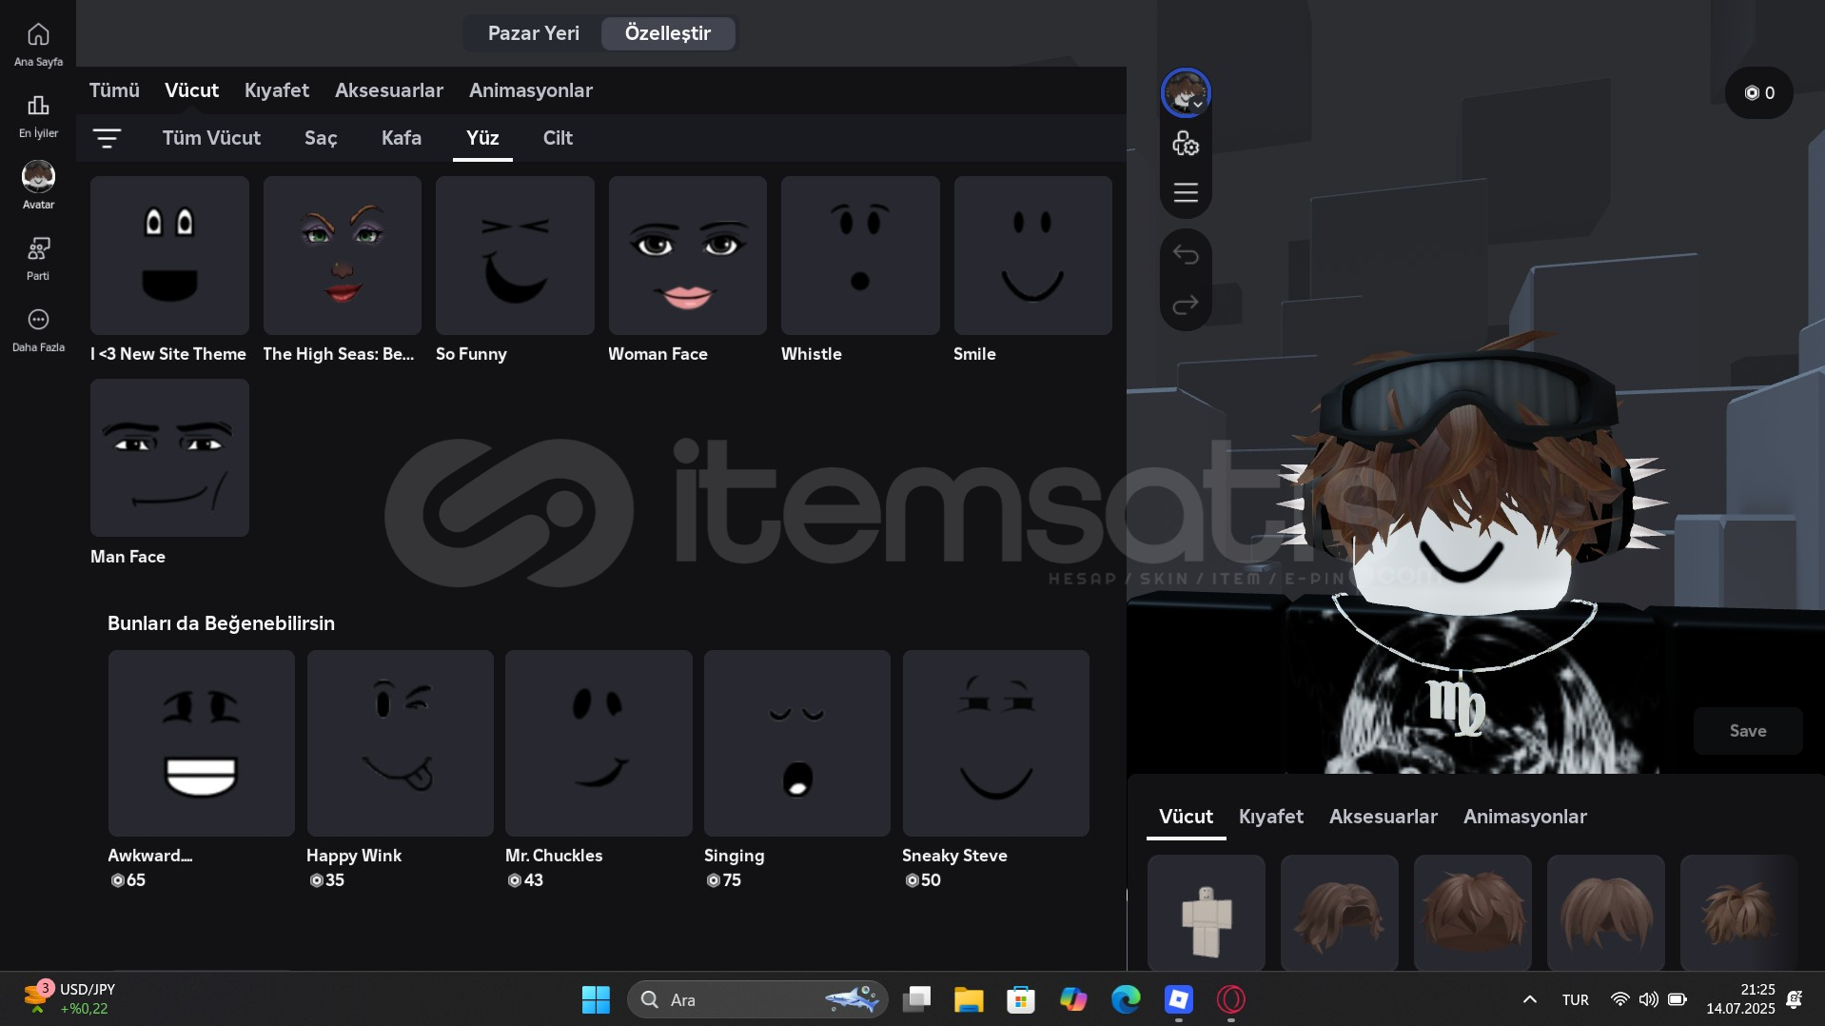This screenshot has width=1825, height=1026.
Task: Open TUR keyboard language selector
Action: (x=1575, y=999)
